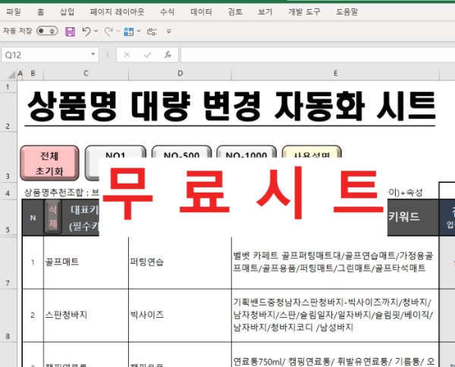Open the 파일 menu
Viewport: 455px width, 367px height.
click(14, 12)
